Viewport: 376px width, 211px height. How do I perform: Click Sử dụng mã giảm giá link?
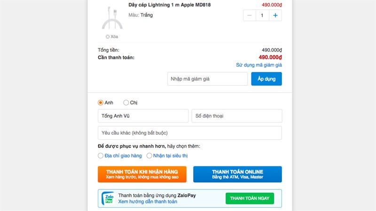click(259, 65)
